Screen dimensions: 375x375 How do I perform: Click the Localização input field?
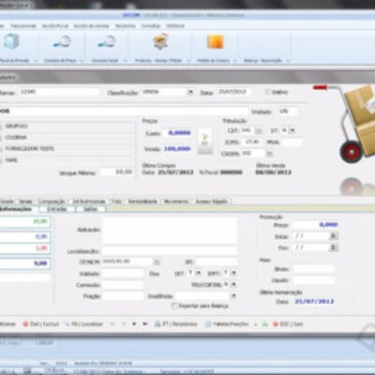(x=170, y=251)
